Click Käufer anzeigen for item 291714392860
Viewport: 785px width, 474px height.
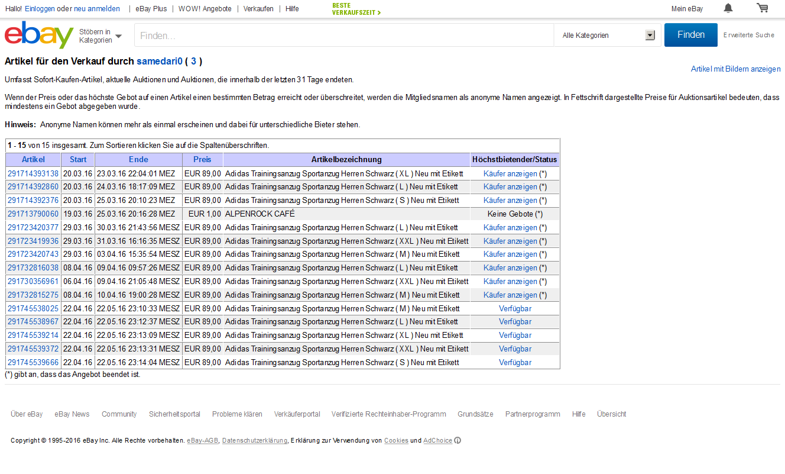click(x=510, y=186)
